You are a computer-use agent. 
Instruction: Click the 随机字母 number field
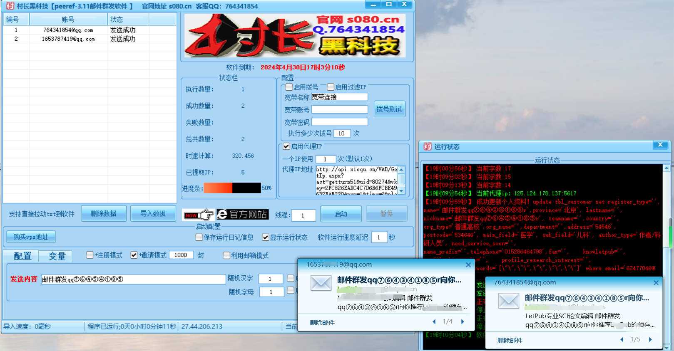click(x=271, y=292)
